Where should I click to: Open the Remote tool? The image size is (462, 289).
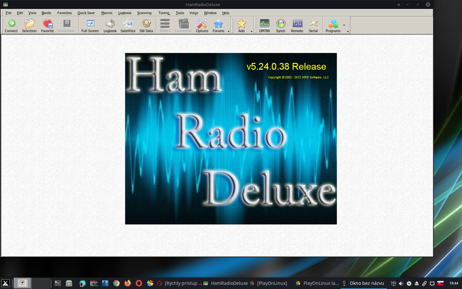click(x=297, y=26)
